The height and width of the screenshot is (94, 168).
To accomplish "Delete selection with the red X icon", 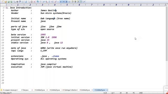I will point(34,2).
